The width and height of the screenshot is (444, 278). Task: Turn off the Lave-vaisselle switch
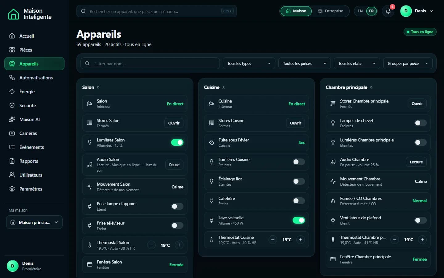coord(299,220)
